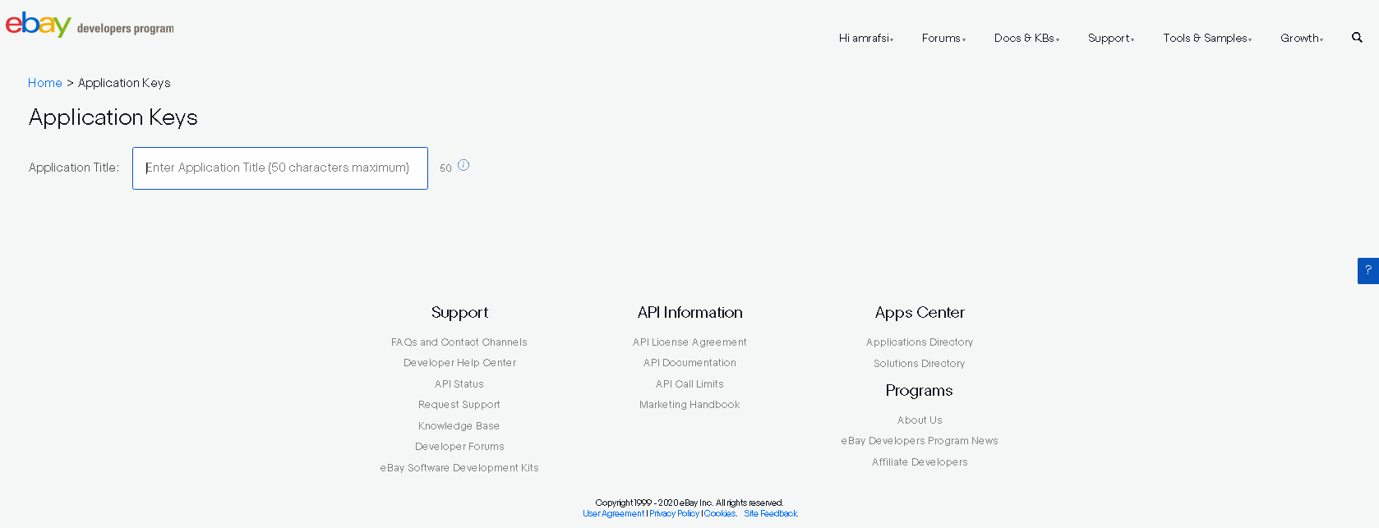Open eBay Software Development Kits link
1379x528 pixels.
tap(459, 468)
